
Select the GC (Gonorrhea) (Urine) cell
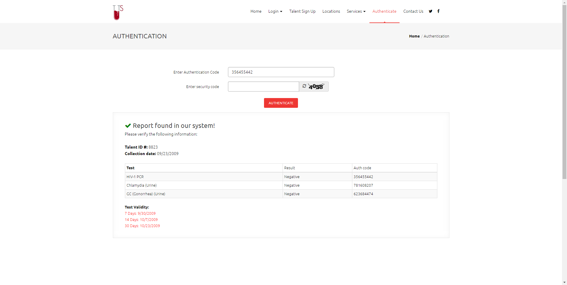(204, 194)
